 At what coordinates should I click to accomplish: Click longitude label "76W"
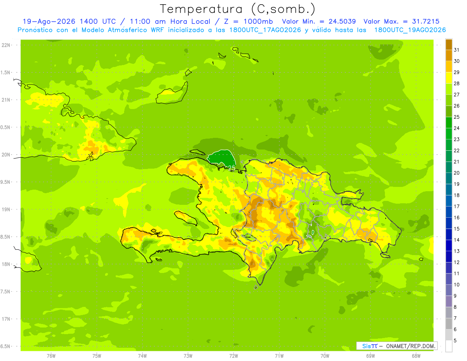pyautogui.click(x=51, y=356)
